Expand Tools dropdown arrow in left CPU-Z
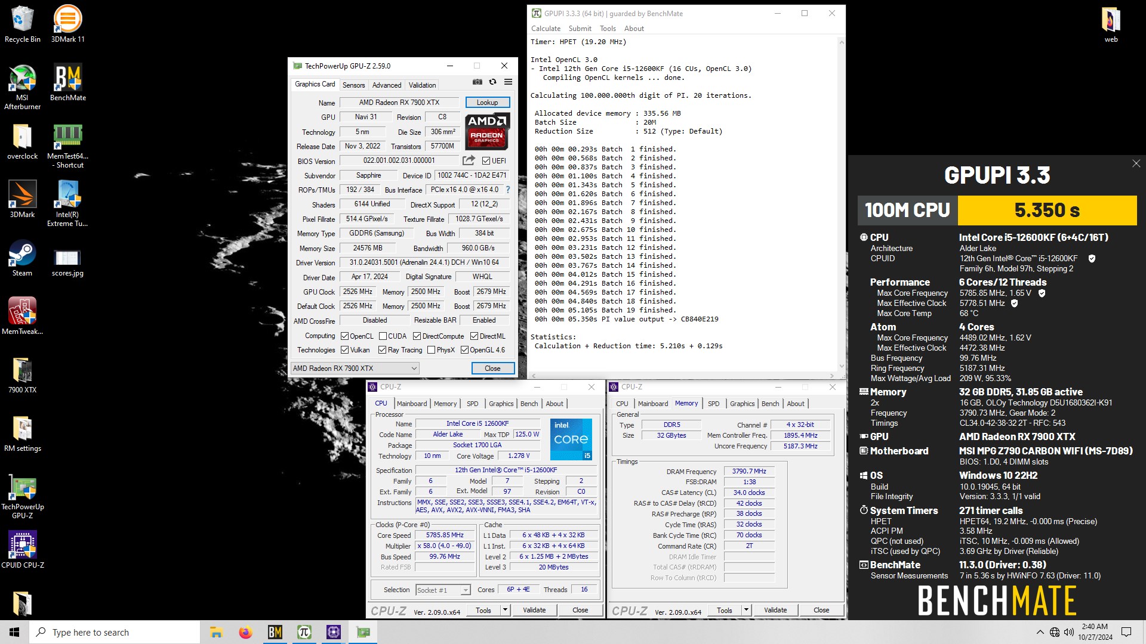 tap(505, 610)
